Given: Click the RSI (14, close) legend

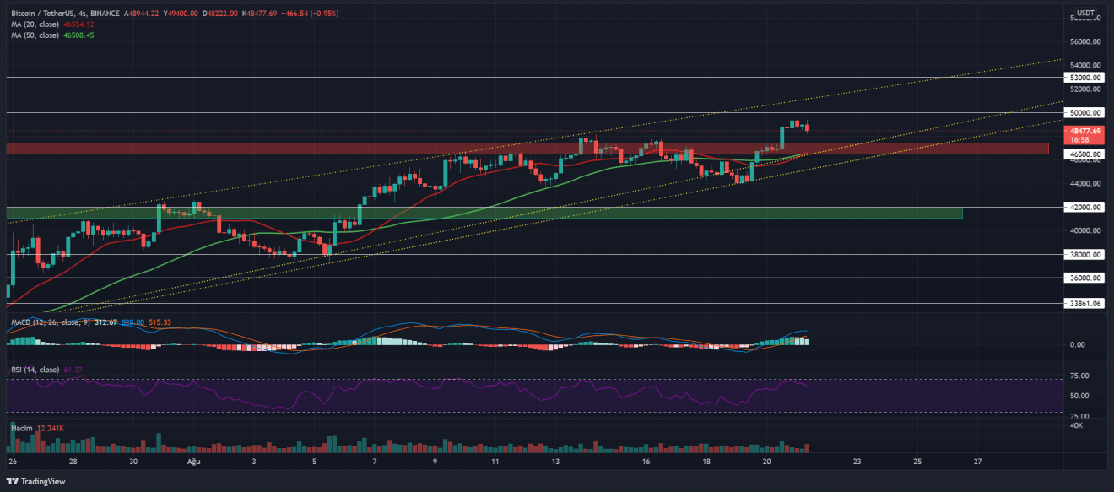Looking at the screenshot, I should click(x=35, y=370).
